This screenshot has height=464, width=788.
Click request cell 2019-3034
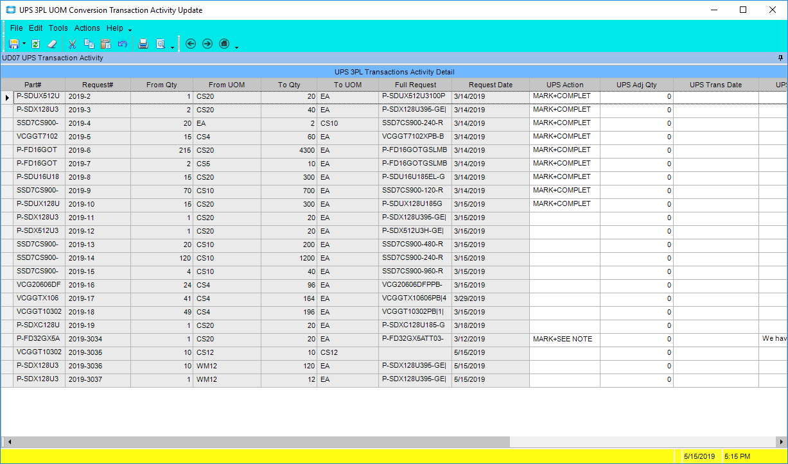(98, 339)
